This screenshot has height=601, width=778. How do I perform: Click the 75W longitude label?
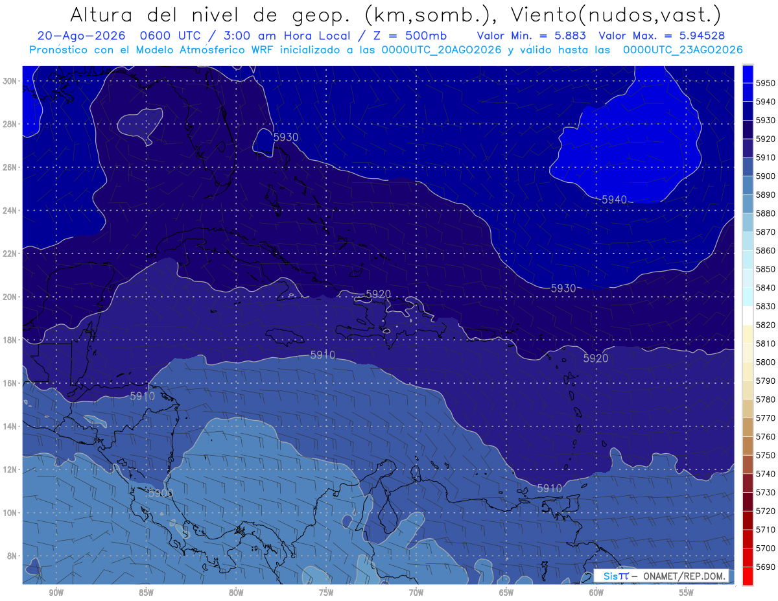(x=326, y=593)
